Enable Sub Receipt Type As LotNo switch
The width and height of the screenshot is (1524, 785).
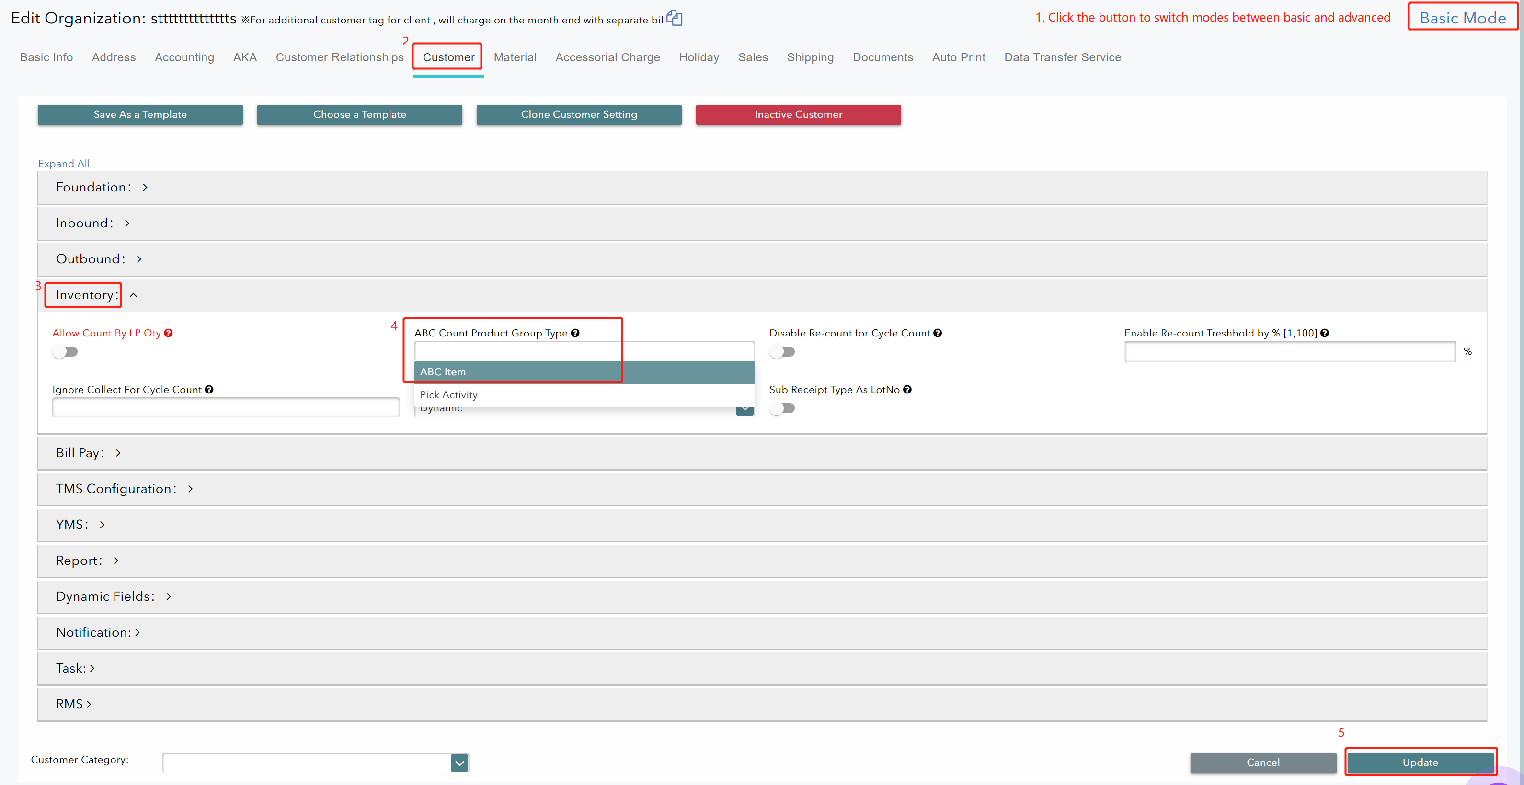point(782,408)
